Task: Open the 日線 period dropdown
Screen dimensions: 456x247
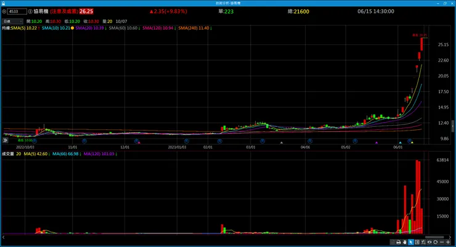Action: (x=12, y=21)
